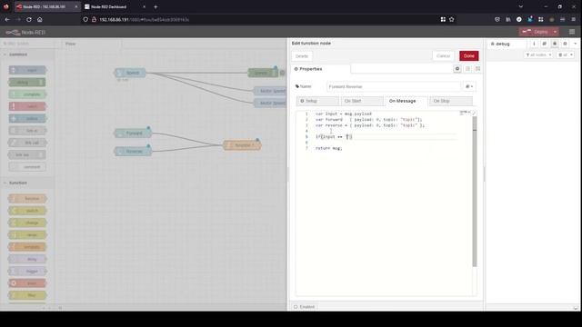Open the debug sidebar tab
The height and width of the screenshot is (327, 582).
coord(506,44)
